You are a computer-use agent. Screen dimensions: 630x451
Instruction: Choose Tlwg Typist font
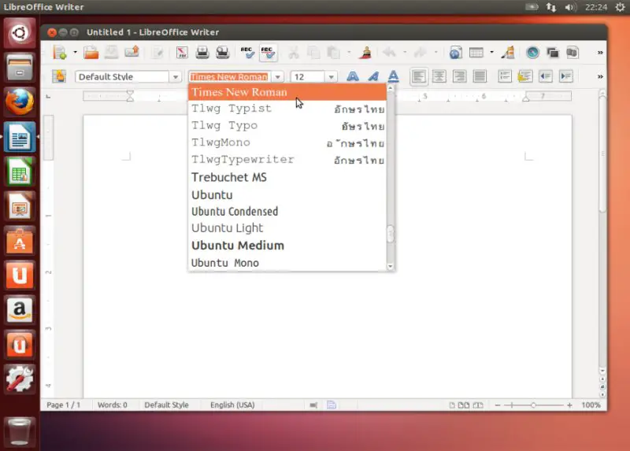tap(287, 109)
